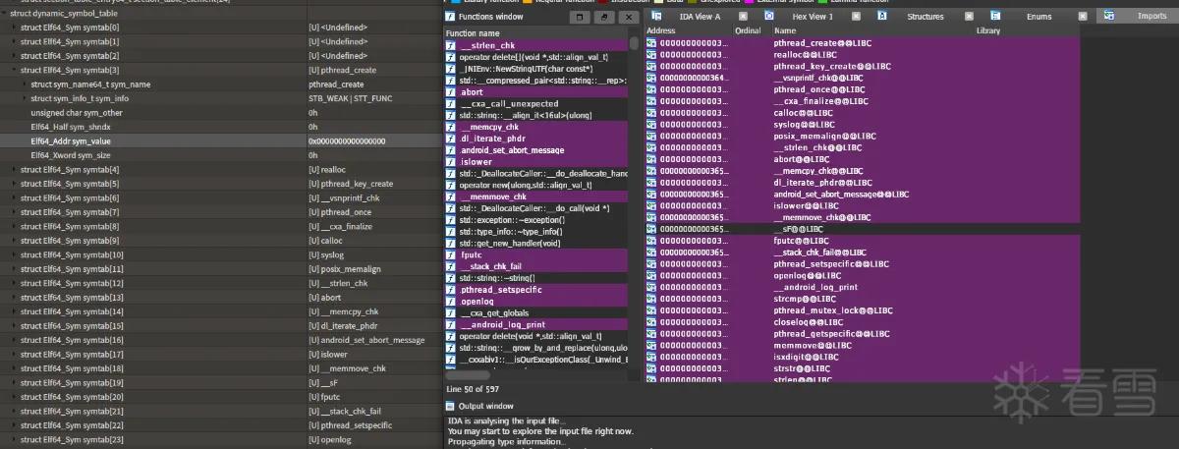Image resolution: width=1179 pixels, height=449 pixels.
Task: Select the __cxa_get_globals function row
Action: click(x=535, y=312)
